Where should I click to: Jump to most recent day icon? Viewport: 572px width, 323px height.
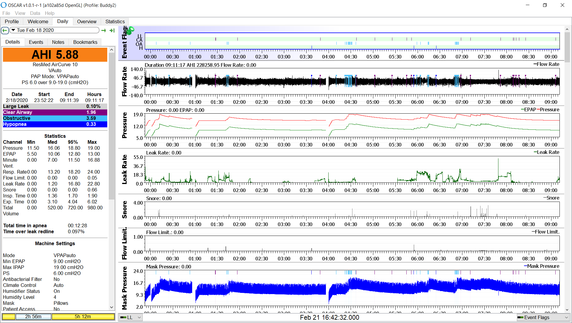(112, 30)
